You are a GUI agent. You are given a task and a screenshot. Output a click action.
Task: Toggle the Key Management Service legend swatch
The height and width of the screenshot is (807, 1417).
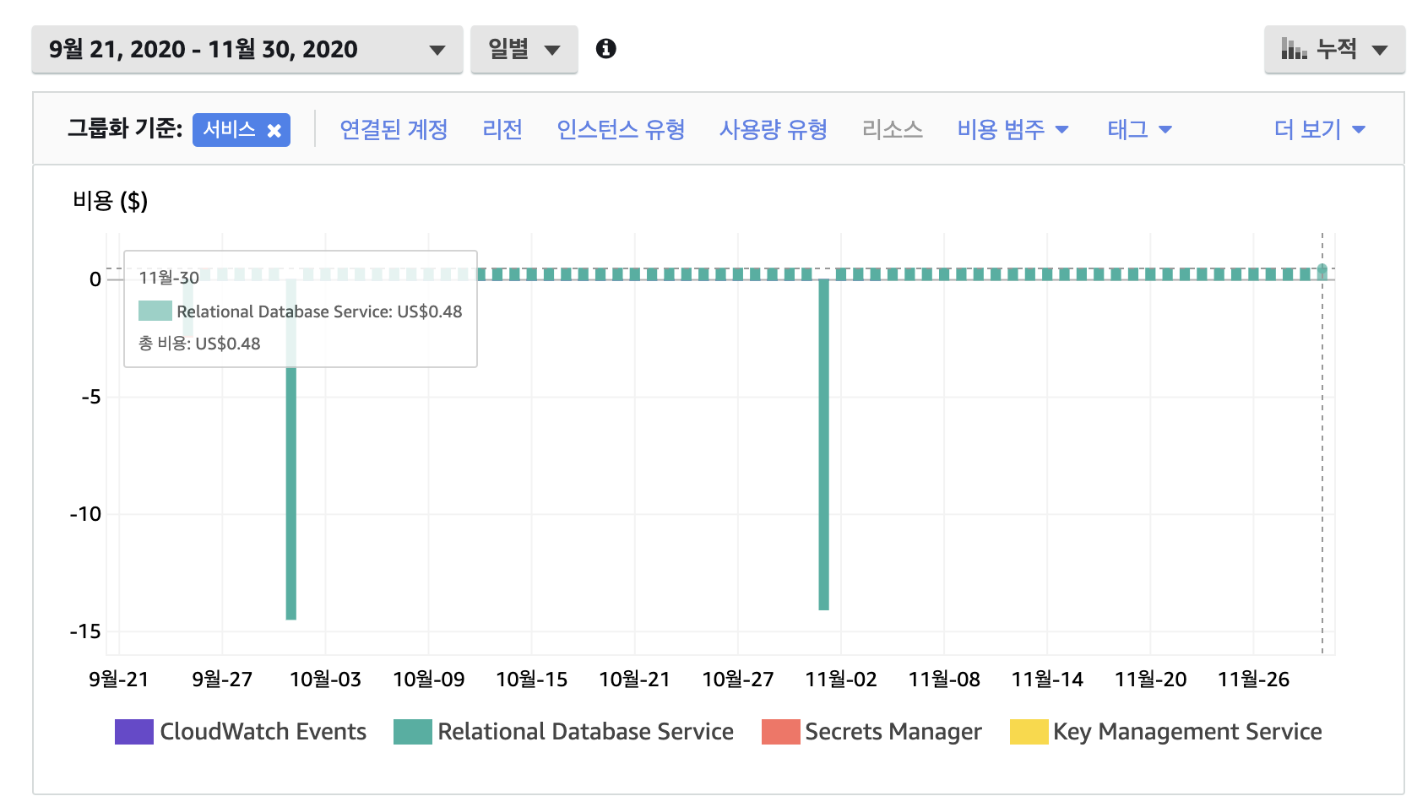point(1029,732)
